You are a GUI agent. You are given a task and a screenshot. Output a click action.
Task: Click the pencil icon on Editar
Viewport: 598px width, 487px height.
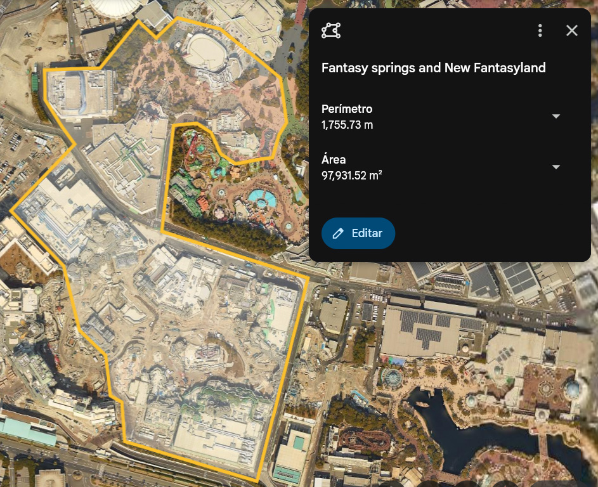[x=338, y=233]
